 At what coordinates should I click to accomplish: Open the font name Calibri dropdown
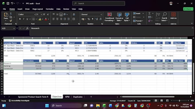pyautogui.click(x=35, y=15)
